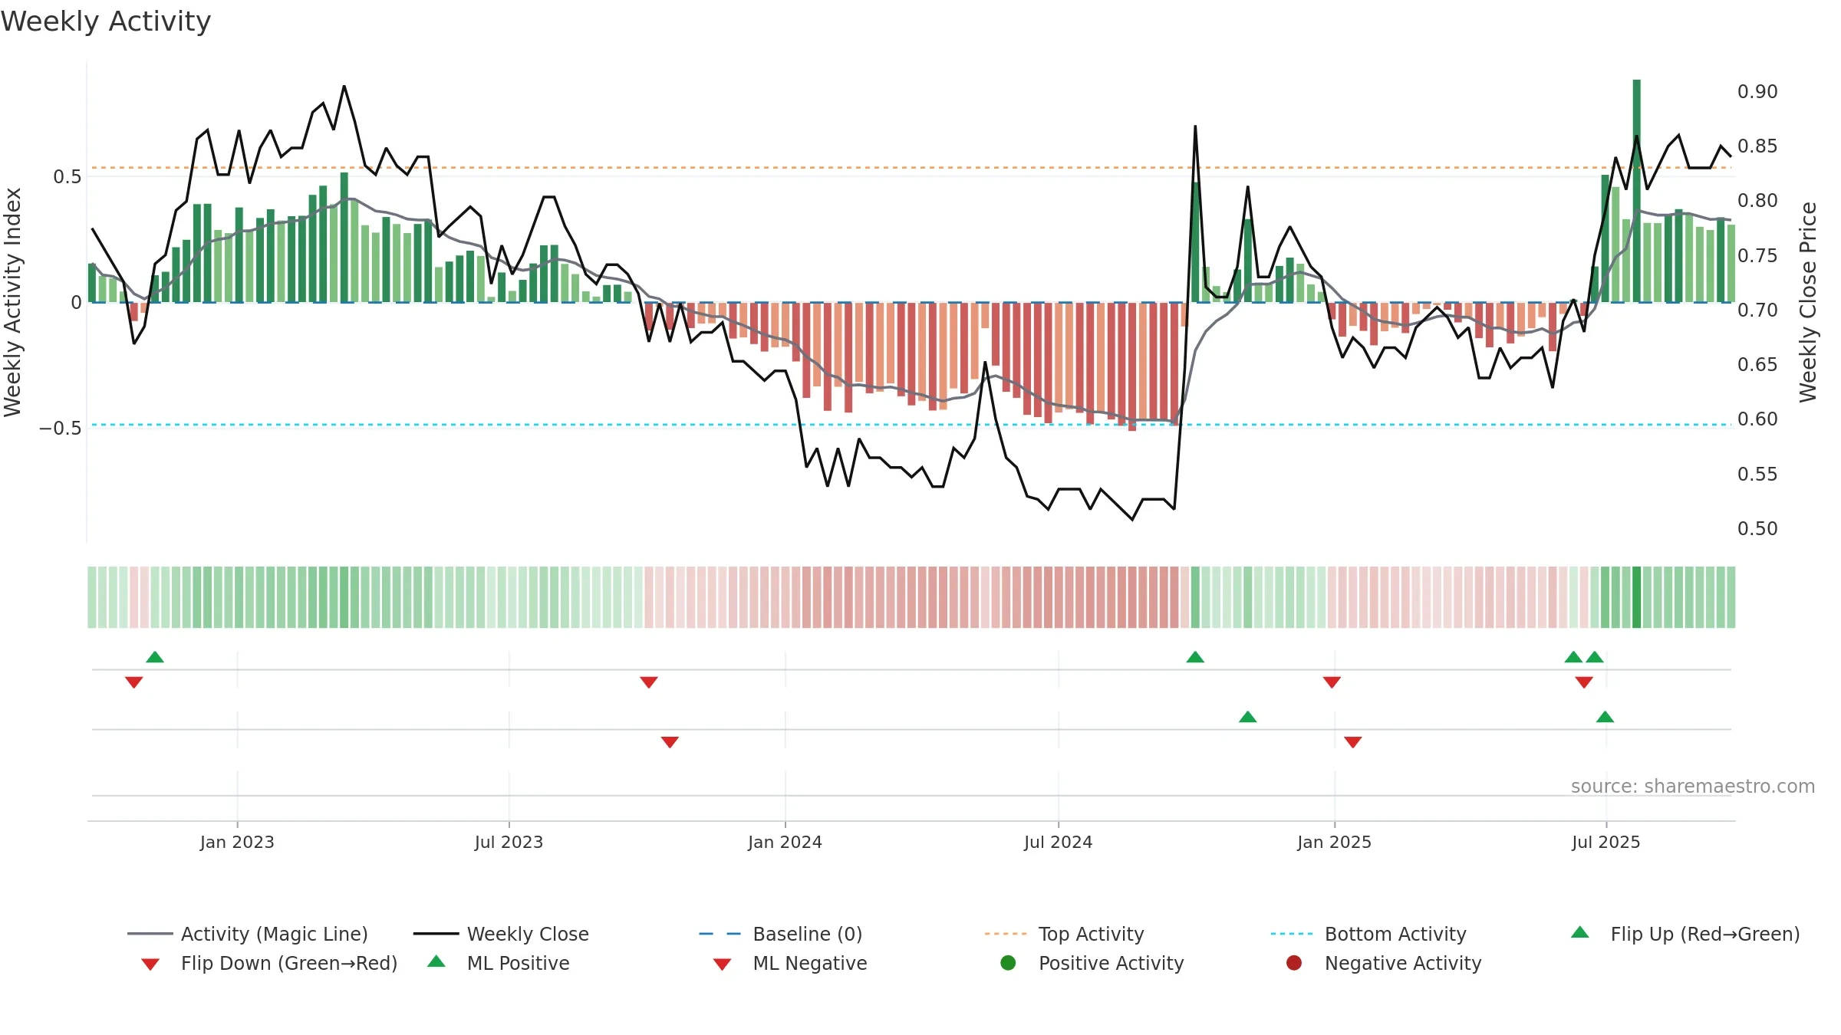Click the 'Jul 2024' x-axis label

(1058, 842)
